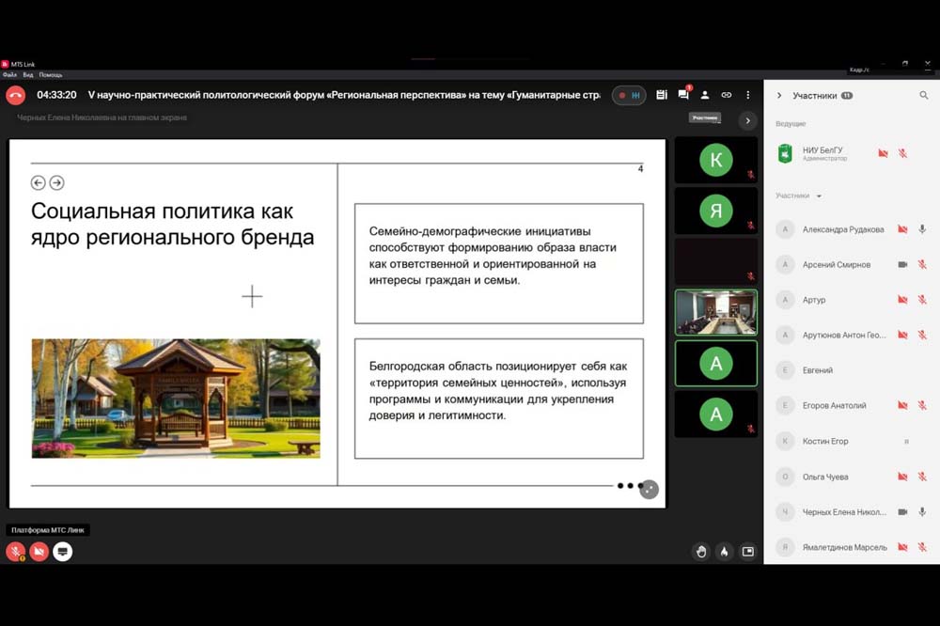Image resolution: width=940 pixels, height=626 pixels.
Task: Select participant Александра Рудакова
Action: tap(842, 229)
